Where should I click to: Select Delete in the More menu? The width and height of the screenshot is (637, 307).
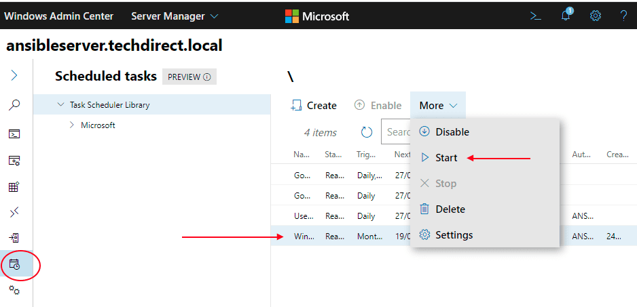point(450,209)
